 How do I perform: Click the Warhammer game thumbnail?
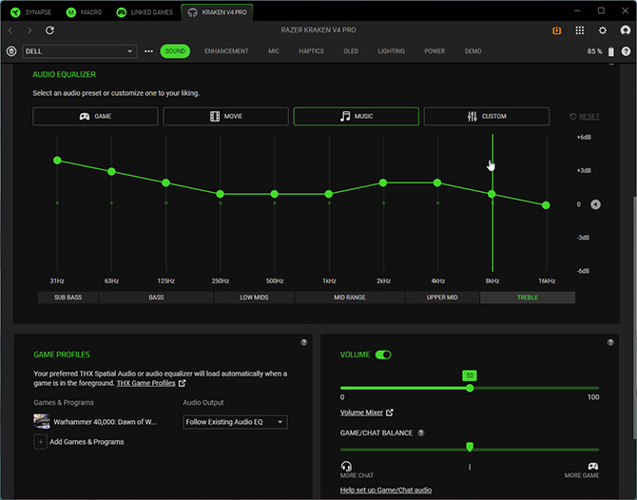(42, 422)
